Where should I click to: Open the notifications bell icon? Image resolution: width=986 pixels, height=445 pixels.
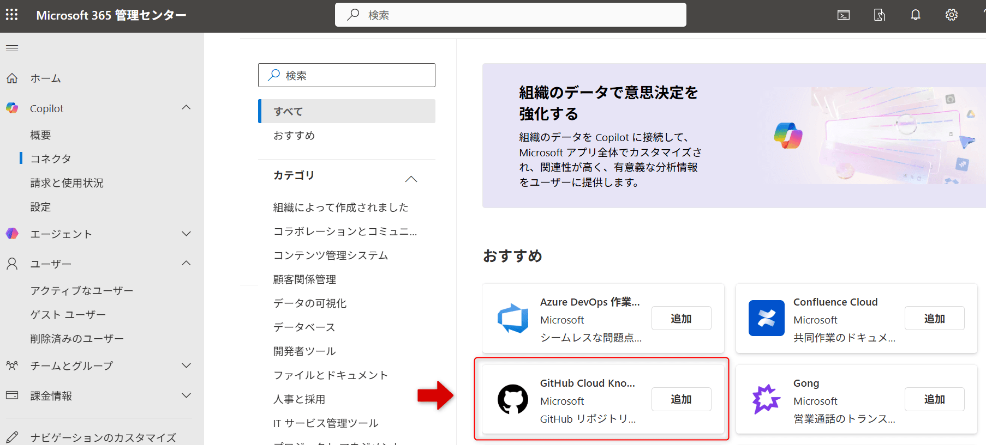pyautogui.click(x=916, y=15)
